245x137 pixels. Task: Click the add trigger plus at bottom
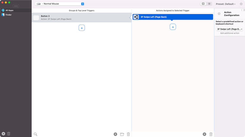[x=115, y=134]
